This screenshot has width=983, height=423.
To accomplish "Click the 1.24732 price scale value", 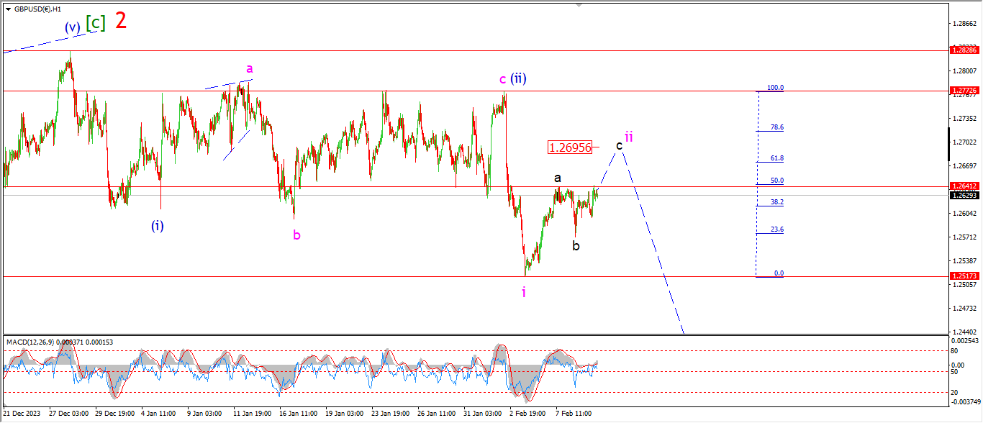I will click(x=964, y=309).
